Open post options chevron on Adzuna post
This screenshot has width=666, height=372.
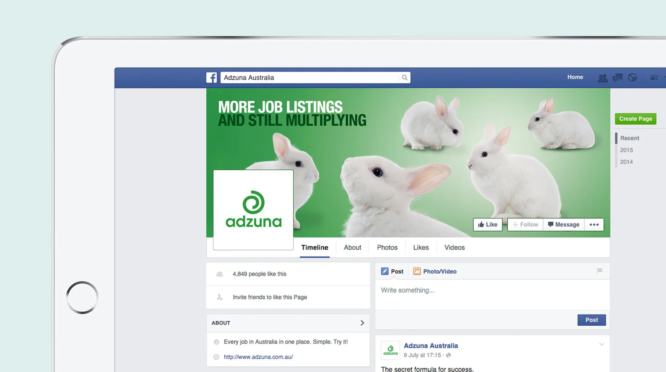[x=601, y=345]
